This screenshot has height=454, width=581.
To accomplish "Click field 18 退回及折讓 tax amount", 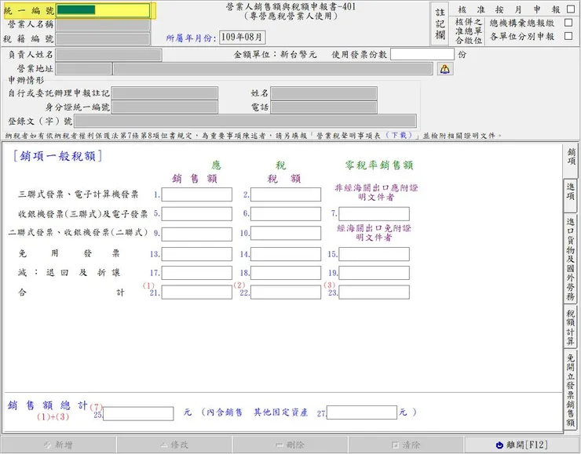I will click(x=286, y=273).
